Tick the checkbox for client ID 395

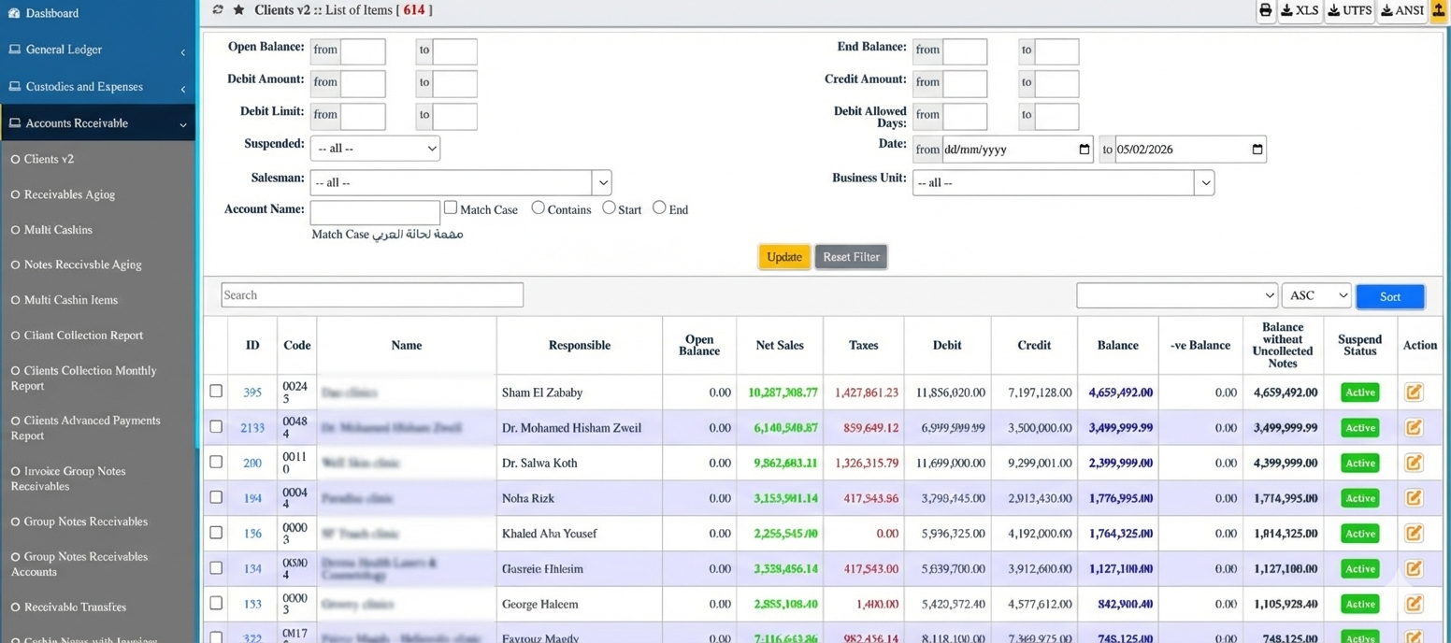[216, 392]
